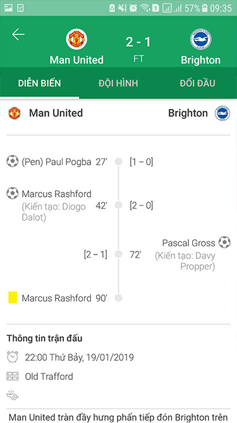Switch to the ĐỘI HÌNH tab
Viewport: 237px width, 423px height.
[118, 83]
